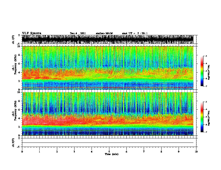The width and height of the screenshot is (221, 170).
Task: Click the ch.2 spectrogram panel
Action: (107, 114)
